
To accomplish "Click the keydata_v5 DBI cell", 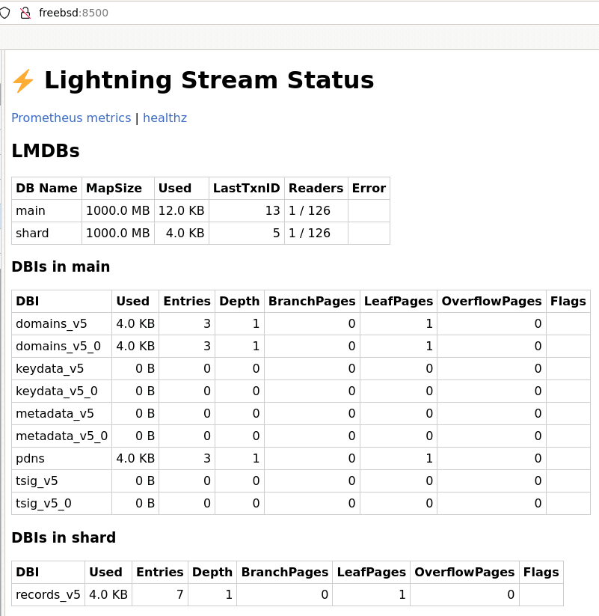I will click(50, 369).
